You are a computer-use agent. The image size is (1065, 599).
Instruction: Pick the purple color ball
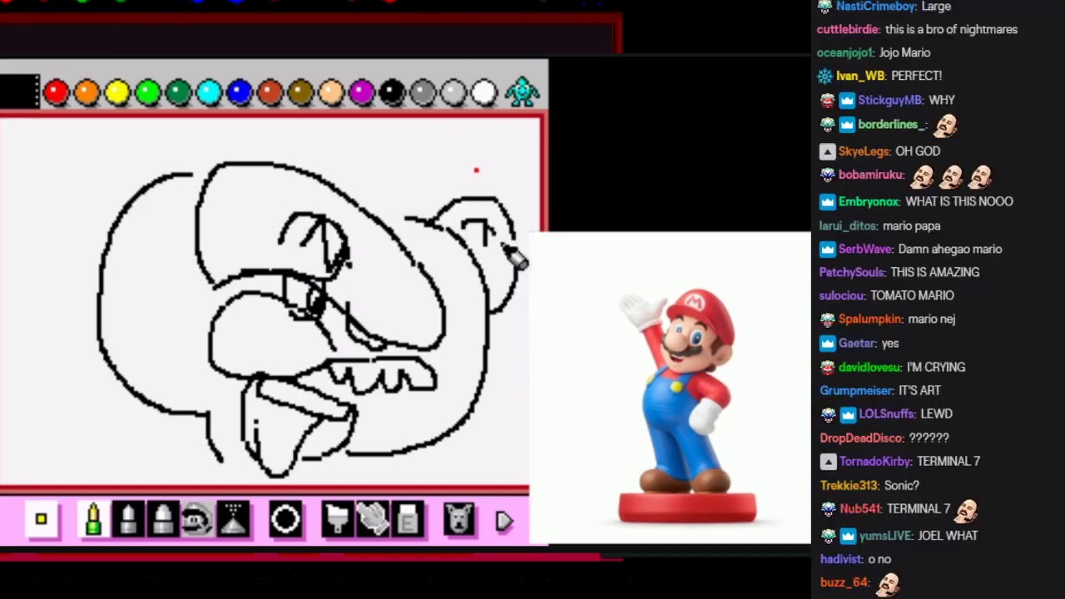coord(362,92)
